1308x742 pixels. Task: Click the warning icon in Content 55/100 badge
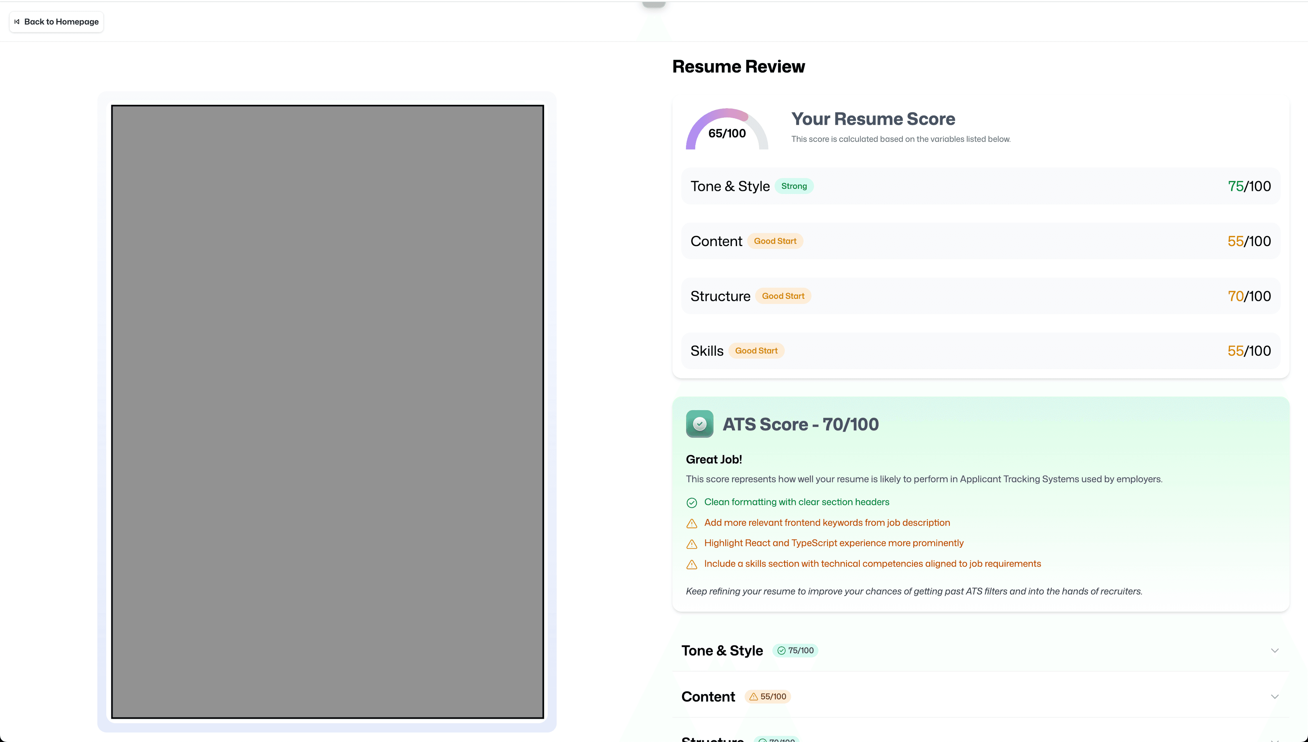[x=753, y=697]
